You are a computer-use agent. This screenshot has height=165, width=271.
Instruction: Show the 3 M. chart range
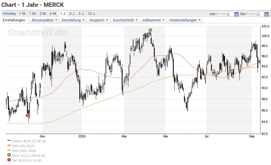pos(43,13)
